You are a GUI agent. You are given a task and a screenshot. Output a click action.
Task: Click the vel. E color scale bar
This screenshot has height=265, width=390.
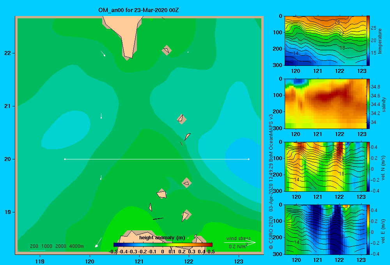point(368,230)
